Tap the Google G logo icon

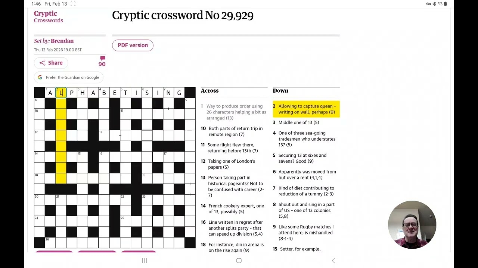40,77
